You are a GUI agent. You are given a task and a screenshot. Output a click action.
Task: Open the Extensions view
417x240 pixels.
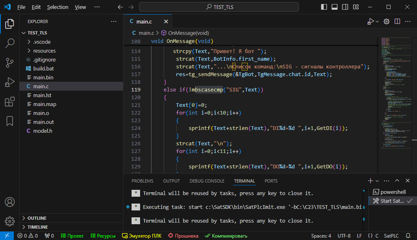point(9,102)
